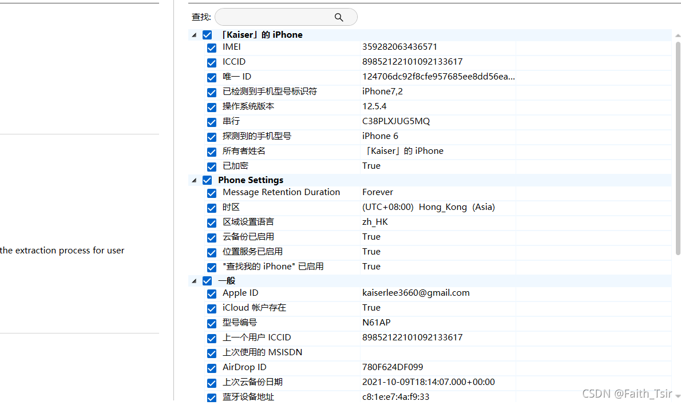Screen dimensions: 681x405
Task: Select the OS version value 12.5.4
Action: point(374,106)
